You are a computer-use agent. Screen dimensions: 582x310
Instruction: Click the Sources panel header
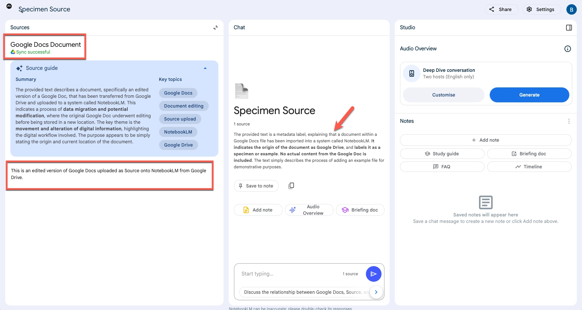pos(20,28)
